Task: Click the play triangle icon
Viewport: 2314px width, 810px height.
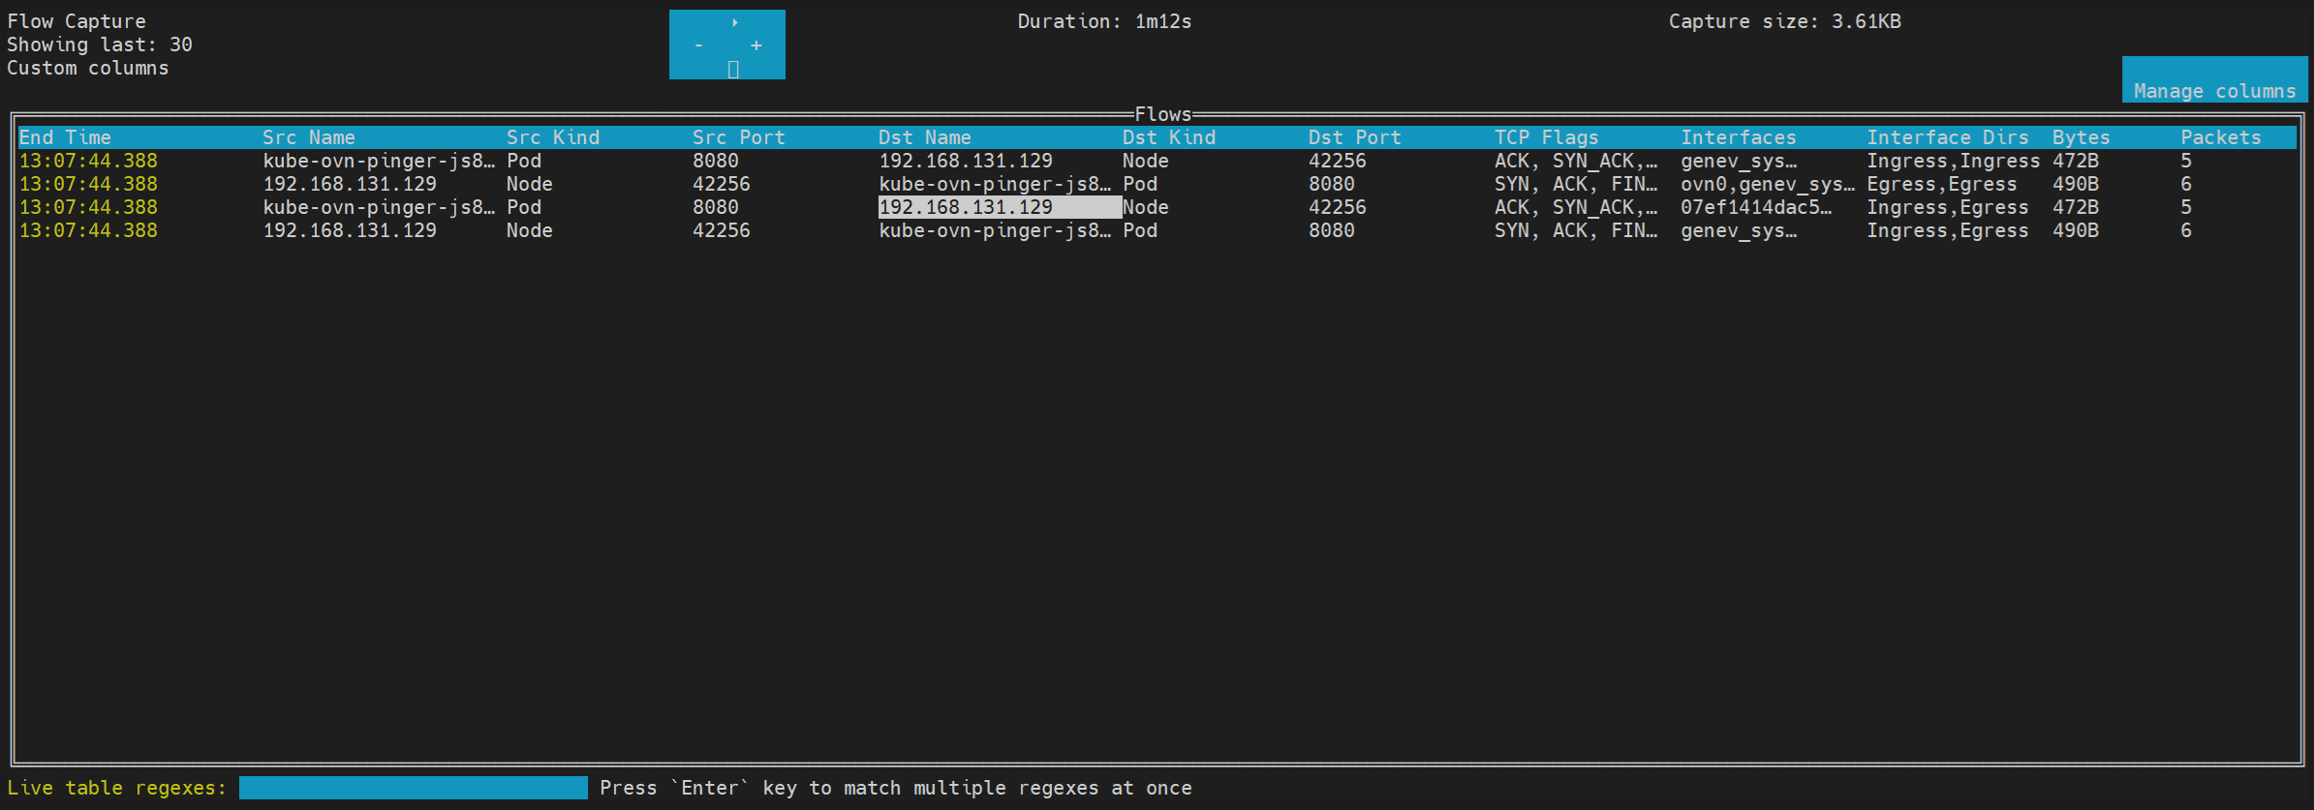Action: click(735, 22)
